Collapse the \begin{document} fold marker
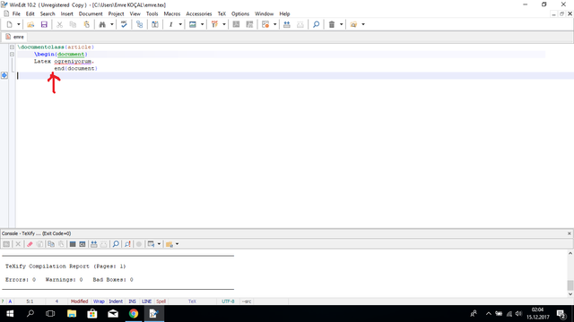This screenshot has width=574, height=322. pos(12,54)
